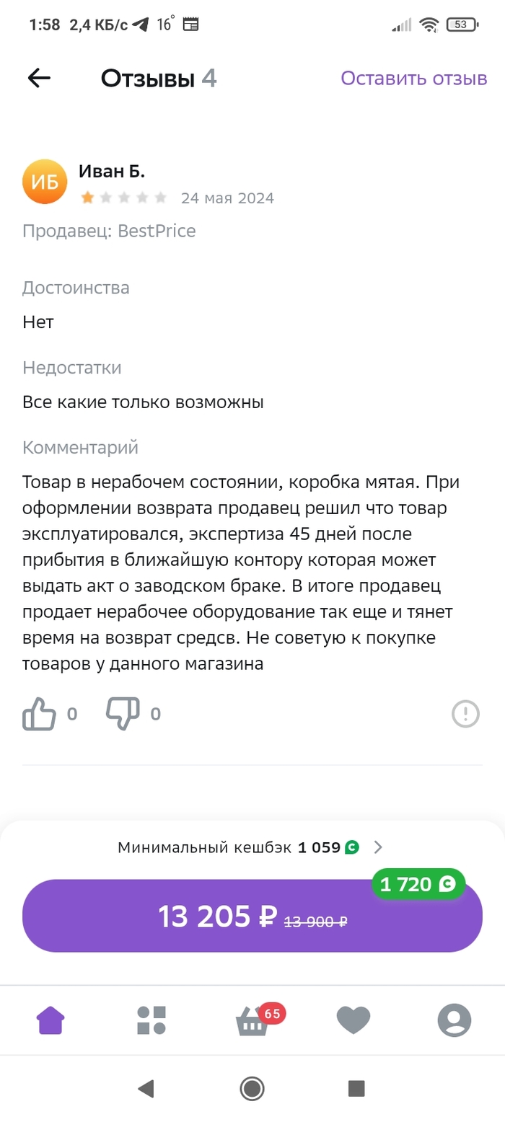Expand "Минимальный кешбэк" chevron

pos(378,847)
